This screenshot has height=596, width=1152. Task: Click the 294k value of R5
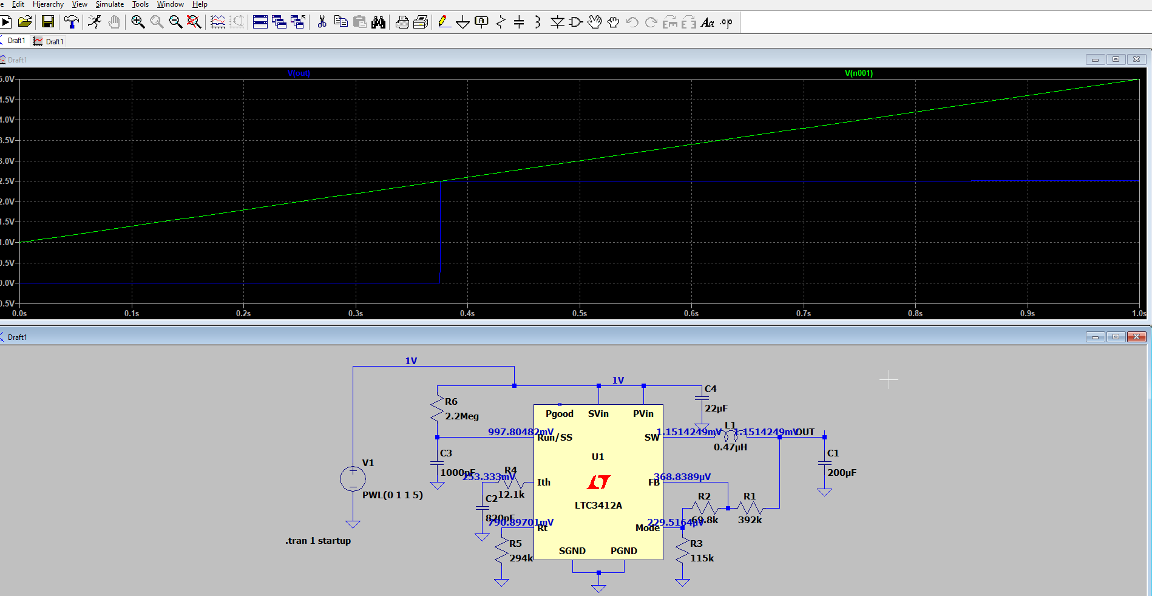pos(521,558)
